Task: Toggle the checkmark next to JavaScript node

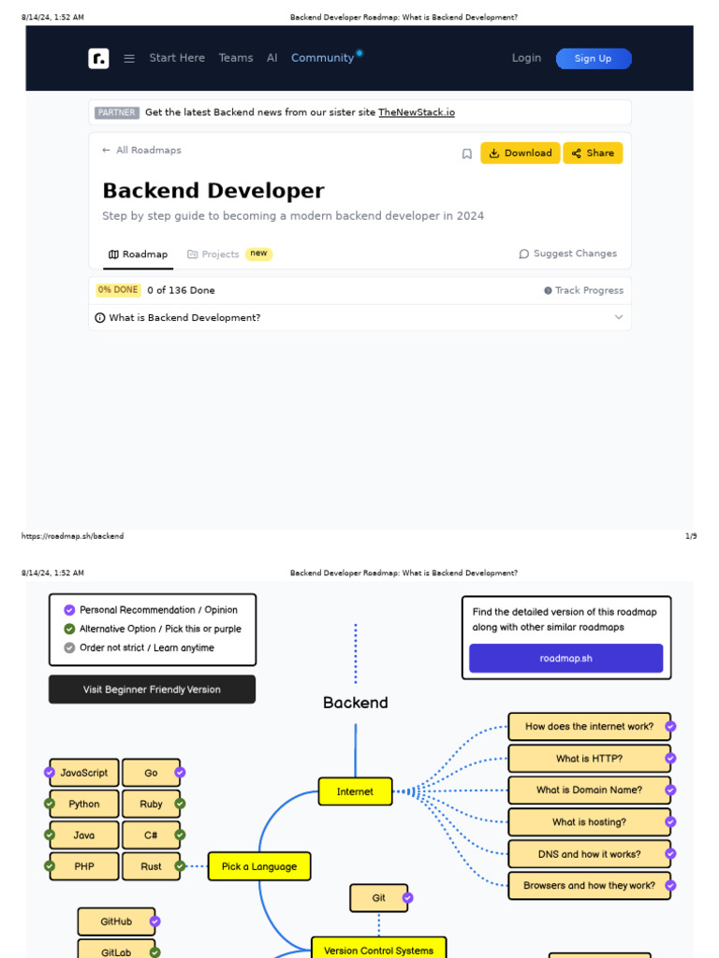Action: point(50,772)
